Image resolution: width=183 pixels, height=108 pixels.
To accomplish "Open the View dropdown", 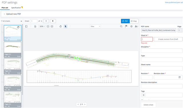I will (x=95, y=27).
